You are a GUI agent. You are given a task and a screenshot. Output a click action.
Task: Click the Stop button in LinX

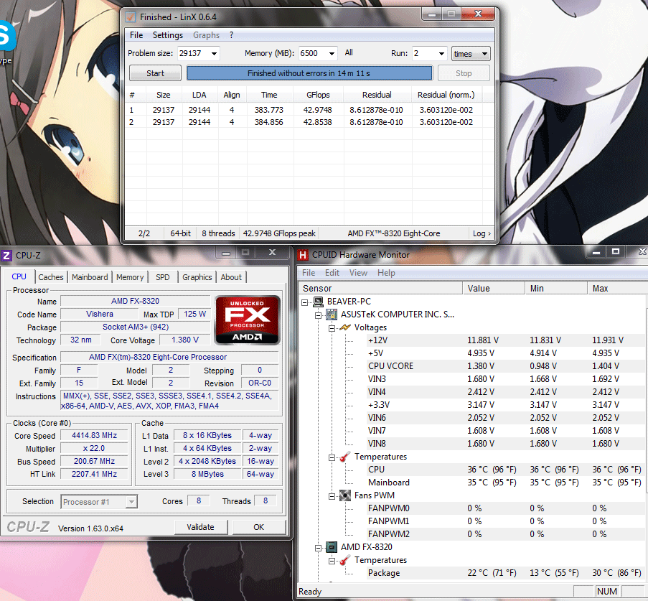464,73
